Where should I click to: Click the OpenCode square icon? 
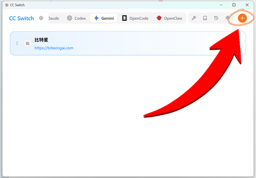point(125,18)
